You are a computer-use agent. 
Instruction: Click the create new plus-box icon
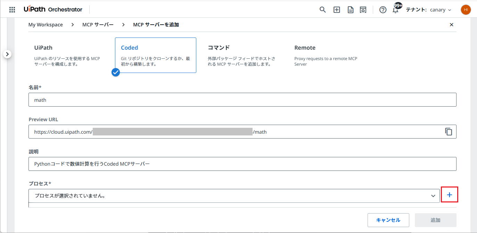(x=337, y=10)
